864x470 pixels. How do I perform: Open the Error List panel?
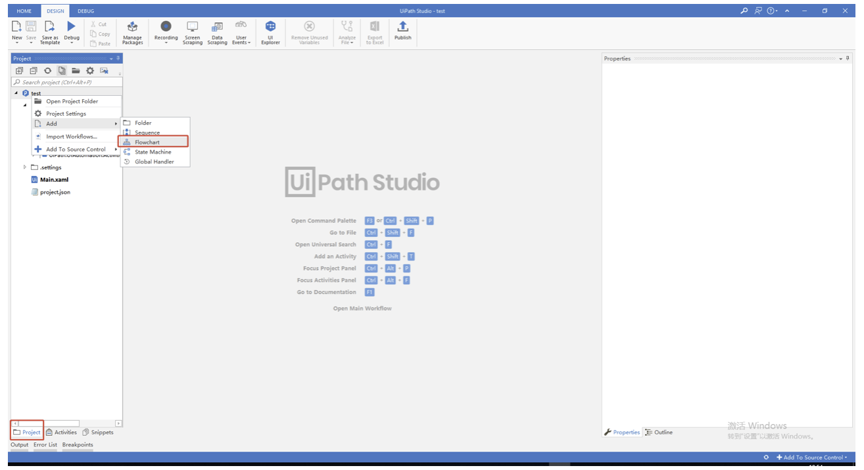45,444
